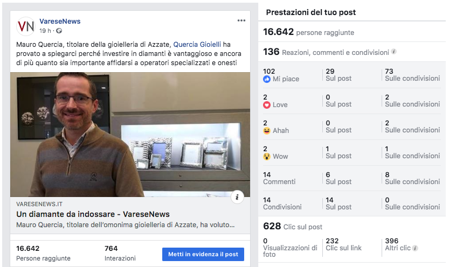
Task: Open the VareseNews page name link
Action: tap(60, 21)
